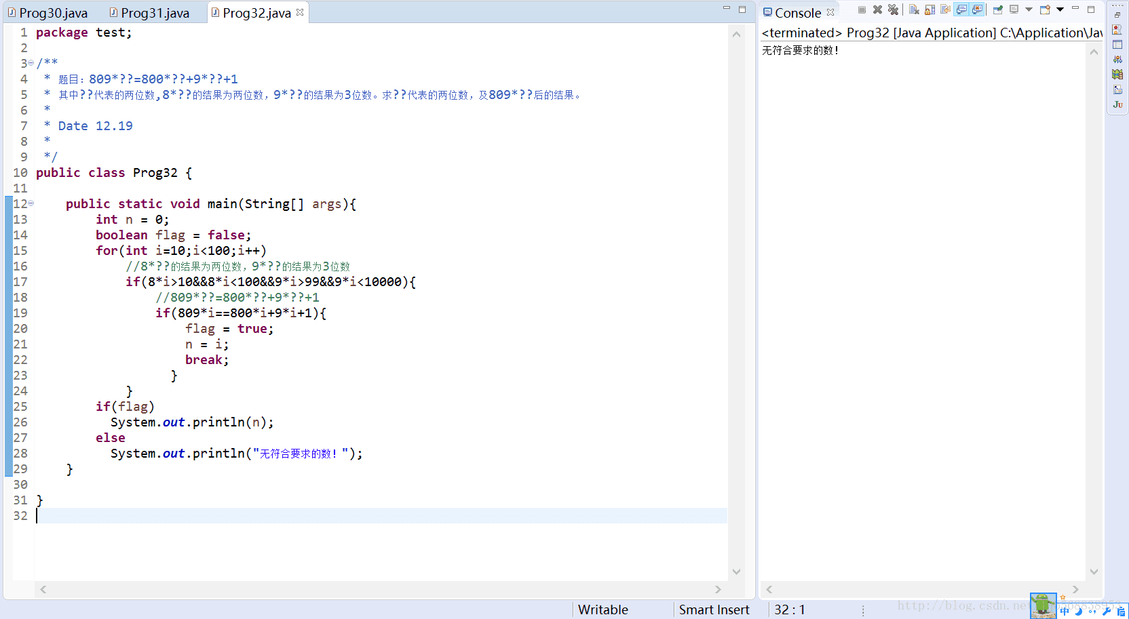Screen dimensions: 1129x619
Task: Click the Console horizontal scroll left arrow
Action: (x=769, y=589)
